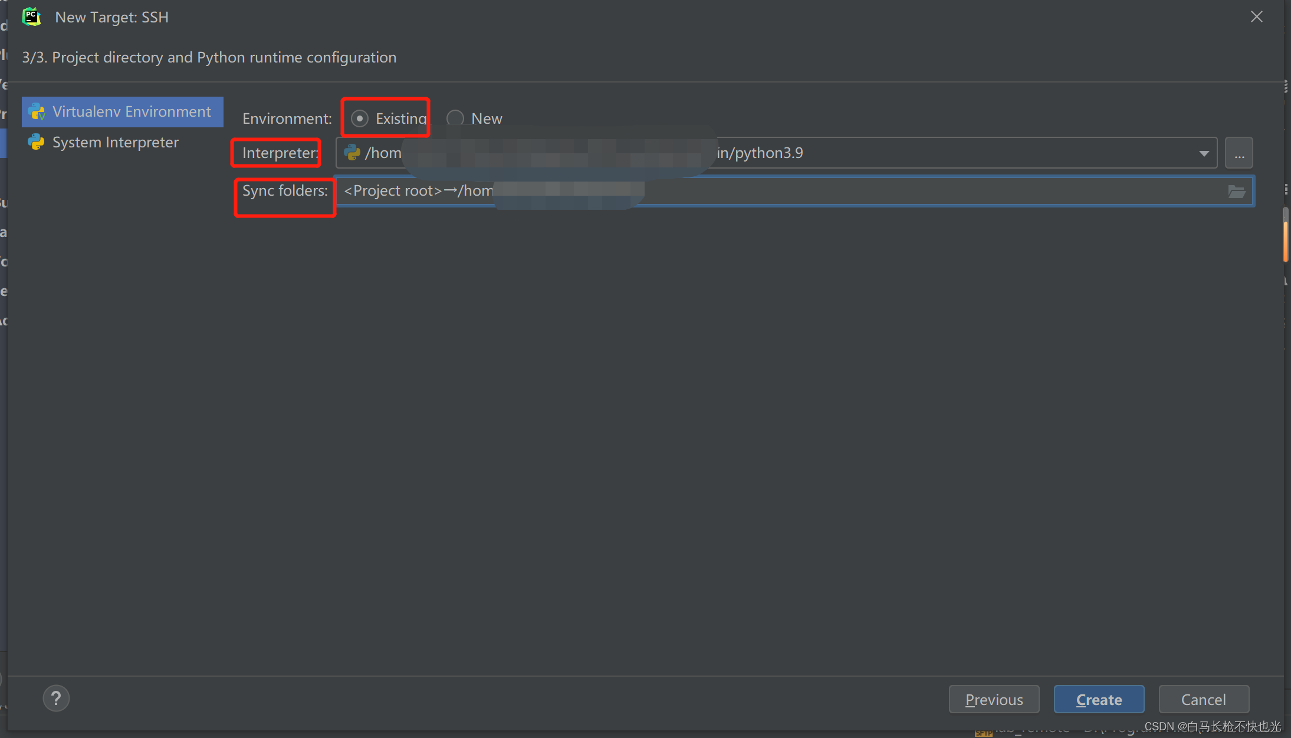Click the help question mark icon
This screenshot has height=738, width=1291.
click(x=56, y=699)
